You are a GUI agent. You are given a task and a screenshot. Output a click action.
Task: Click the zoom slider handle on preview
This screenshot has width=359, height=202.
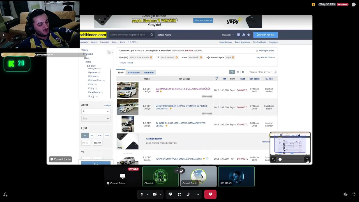click(x=280, y=159)
